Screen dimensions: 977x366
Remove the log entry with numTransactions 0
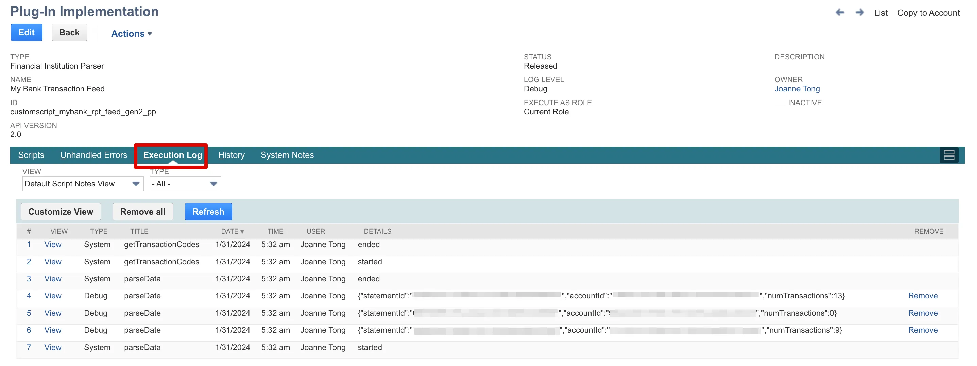coord(923,313)
